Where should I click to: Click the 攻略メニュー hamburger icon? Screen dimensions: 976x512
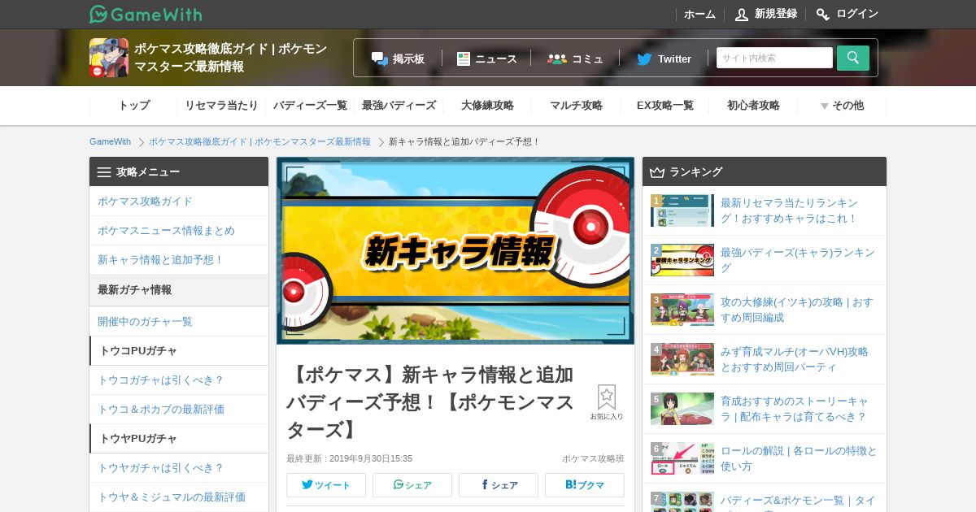pos(104,172)
